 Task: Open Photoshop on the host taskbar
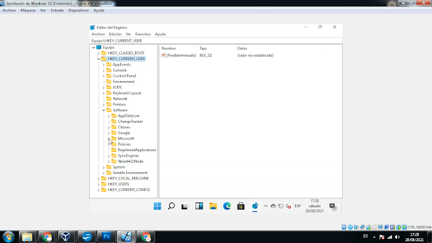tap(107, 237)
